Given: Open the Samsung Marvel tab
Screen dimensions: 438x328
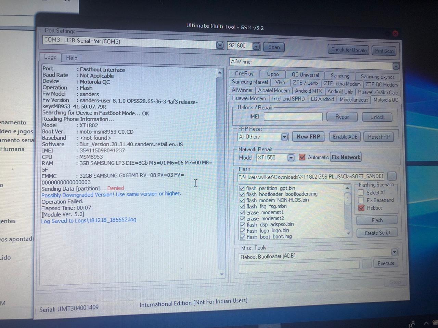Looking at the screenshot, I should 250,82.
